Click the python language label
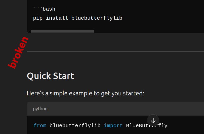 coord(40,109)
